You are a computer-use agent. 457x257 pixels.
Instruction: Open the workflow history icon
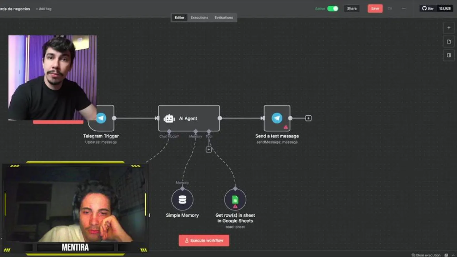pos(390,9)
